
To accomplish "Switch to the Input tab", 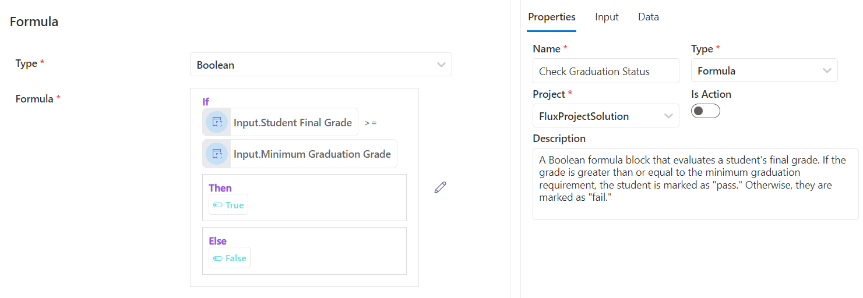I will 607,17.
